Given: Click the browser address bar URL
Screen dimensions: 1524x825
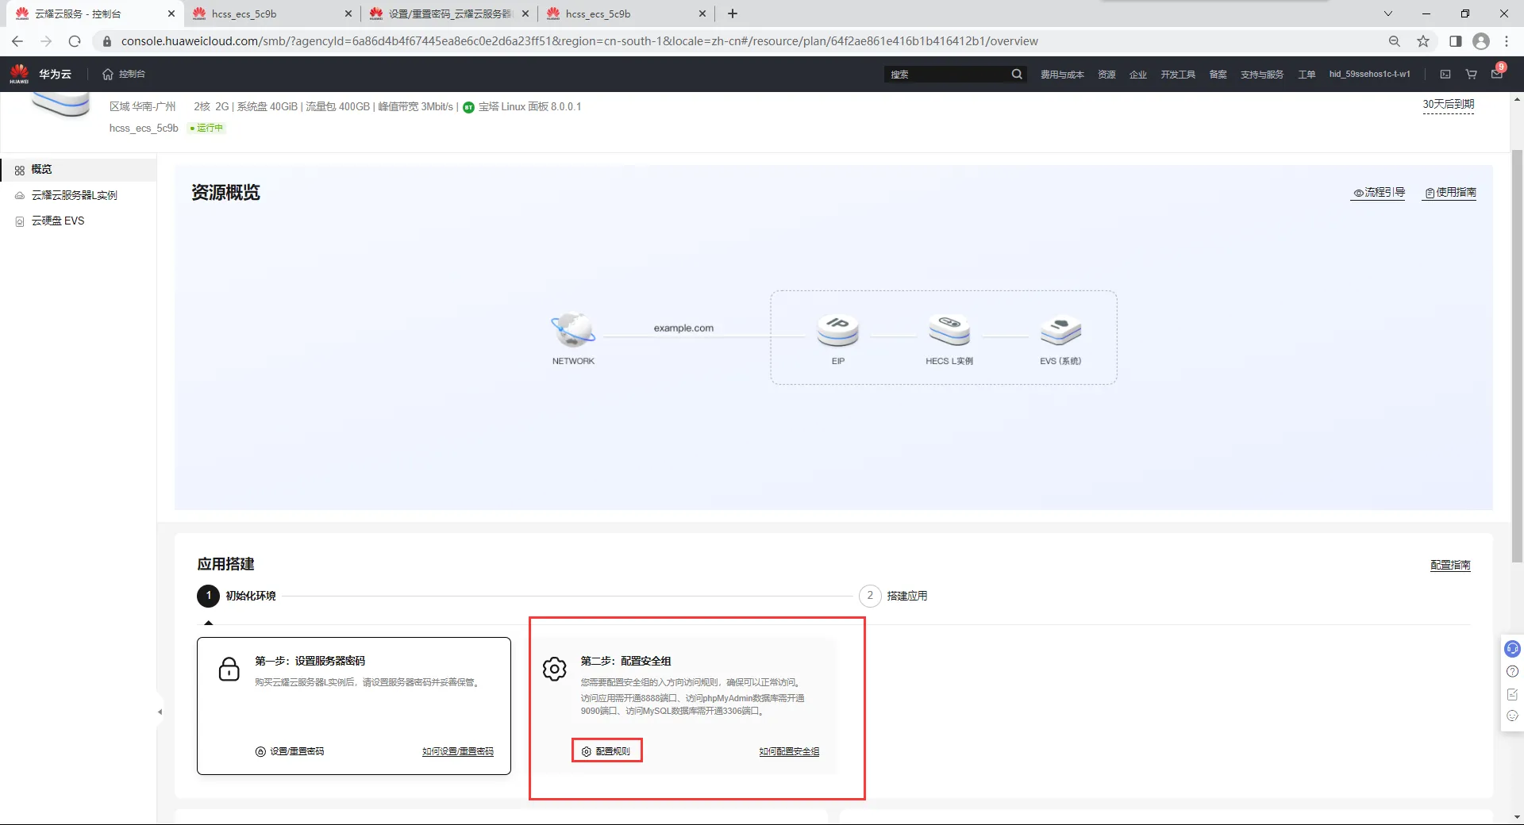Looking at the screenshot, I should click(579, 41).
